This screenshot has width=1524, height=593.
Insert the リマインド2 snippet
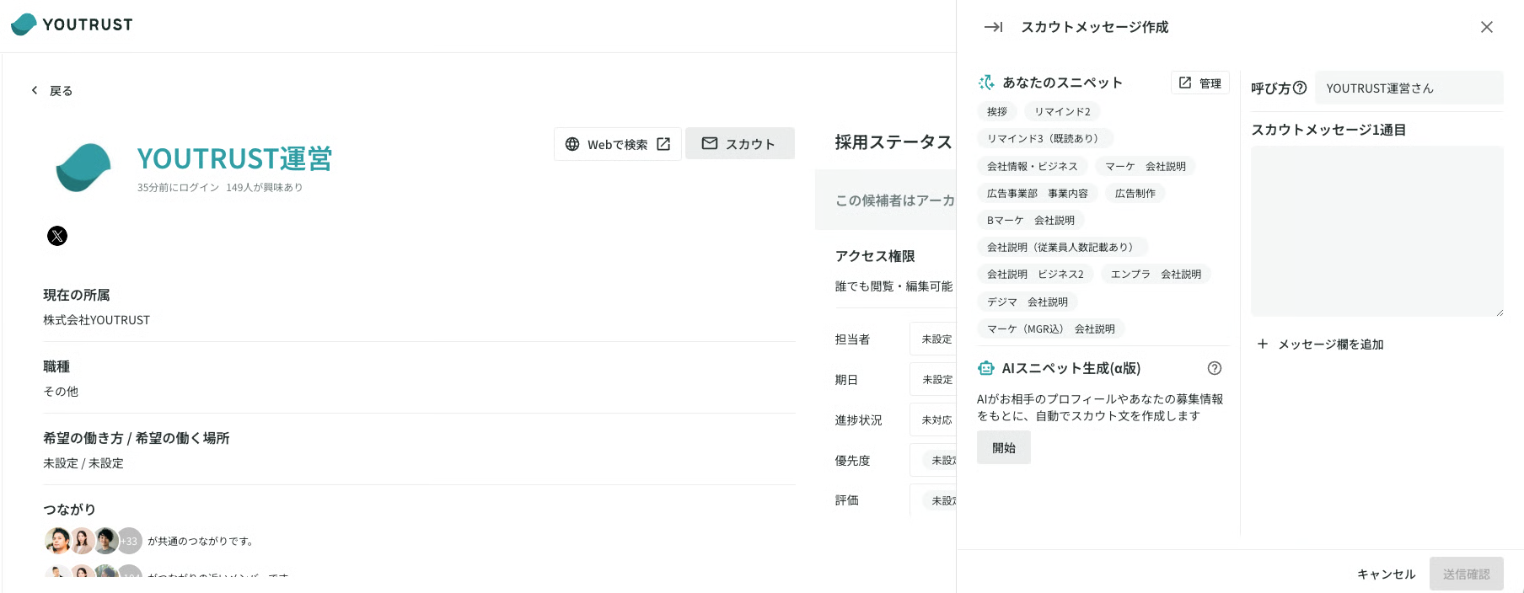coord(1062,111)
